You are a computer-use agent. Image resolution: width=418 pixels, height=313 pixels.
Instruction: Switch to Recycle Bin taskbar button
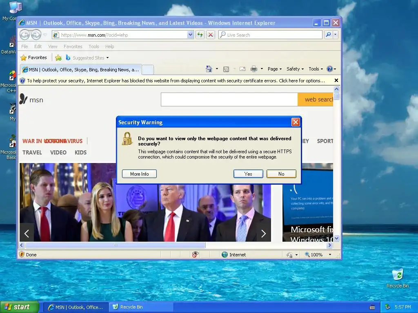tap(141, 307)
